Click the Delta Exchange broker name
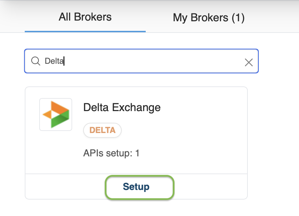The width and height of the screenshot is (299, 216). point(122,107)
